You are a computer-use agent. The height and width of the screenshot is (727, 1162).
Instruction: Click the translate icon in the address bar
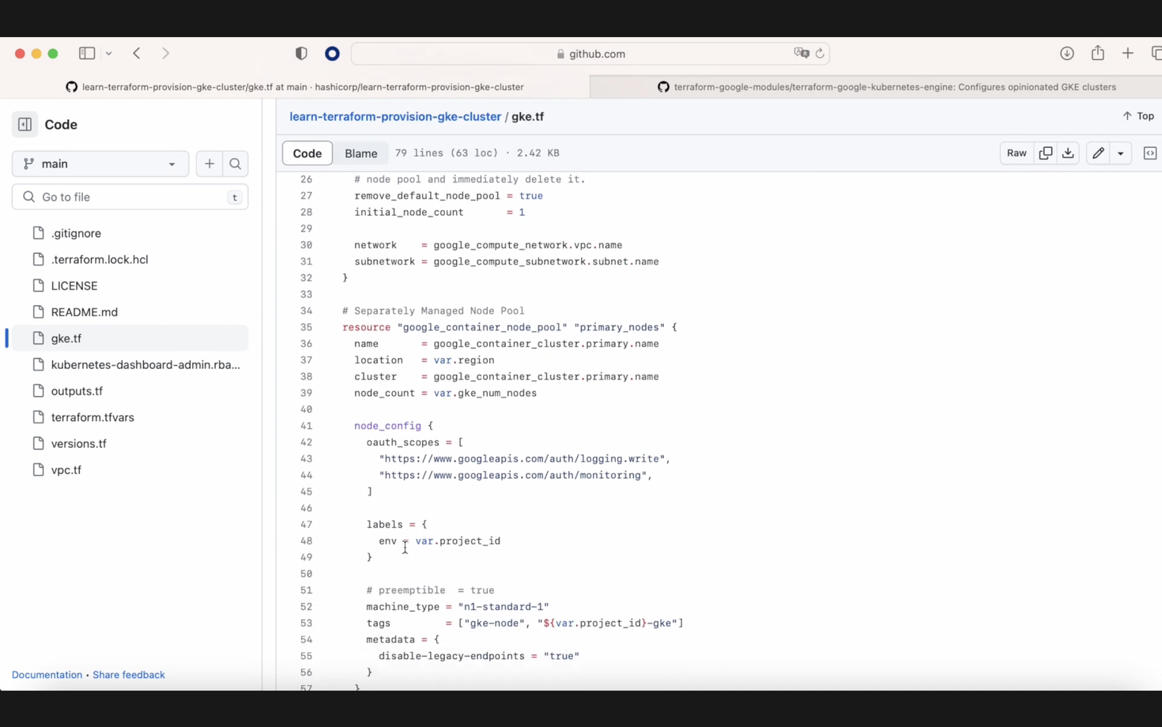click(802, 53)
